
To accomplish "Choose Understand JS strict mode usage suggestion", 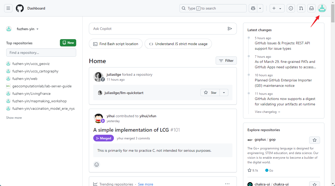I will pyautogui.click(x=178, y=44).
